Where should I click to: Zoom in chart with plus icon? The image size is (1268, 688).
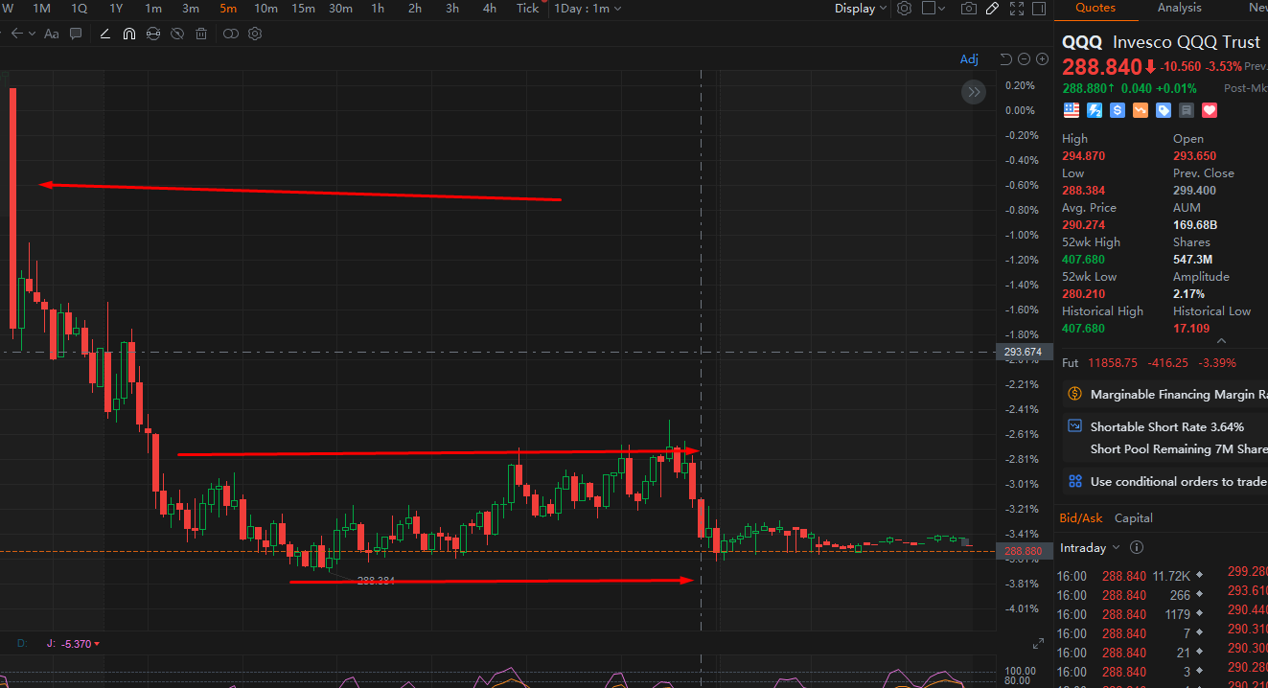[x=1042, y=59]
